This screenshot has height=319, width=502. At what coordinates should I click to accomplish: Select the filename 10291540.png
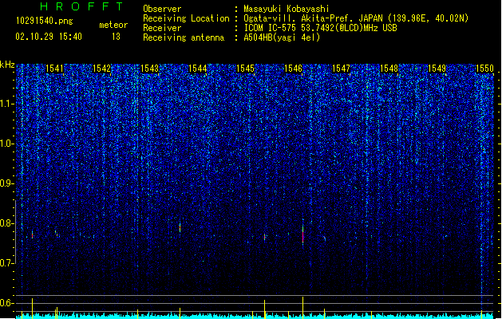tap(45, 22)
